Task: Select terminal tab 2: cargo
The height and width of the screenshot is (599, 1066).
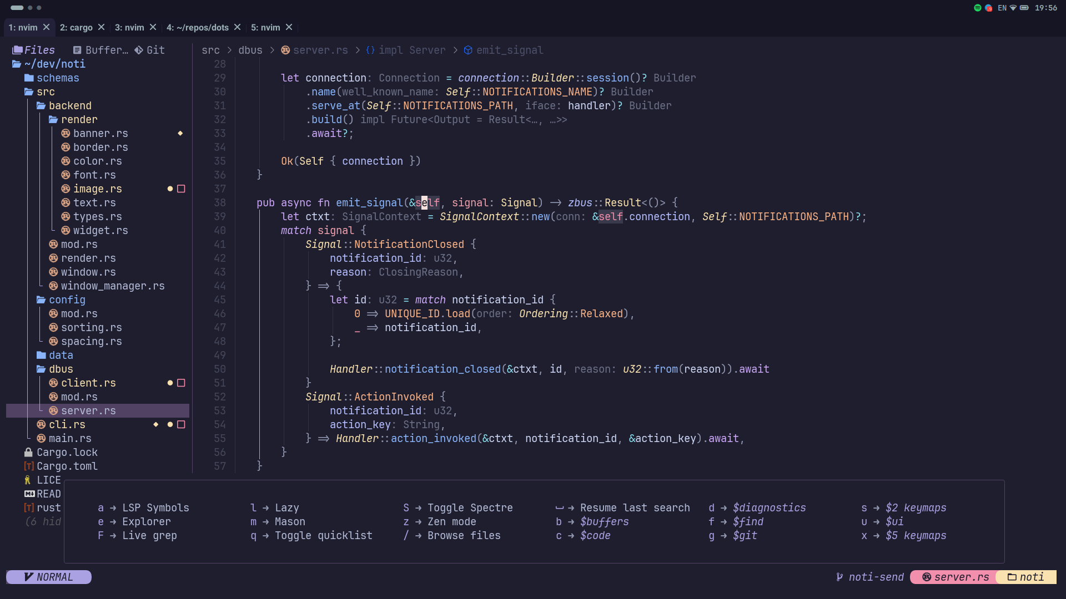Action: pos(76,27)
